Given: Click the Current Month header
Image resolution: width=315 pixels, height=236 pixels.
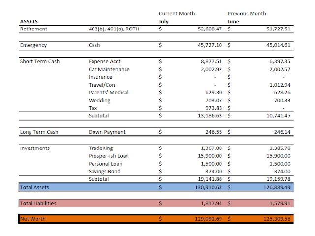Looking at the screenshot, I should 177,14.
